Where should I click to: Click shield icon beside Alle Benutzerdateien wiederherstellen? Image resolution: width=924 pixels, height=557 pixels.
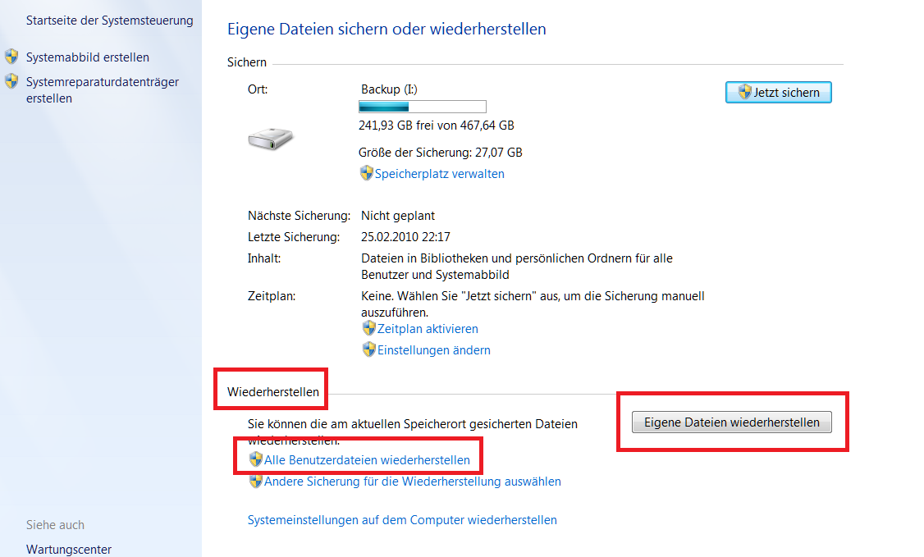point(256,459)
